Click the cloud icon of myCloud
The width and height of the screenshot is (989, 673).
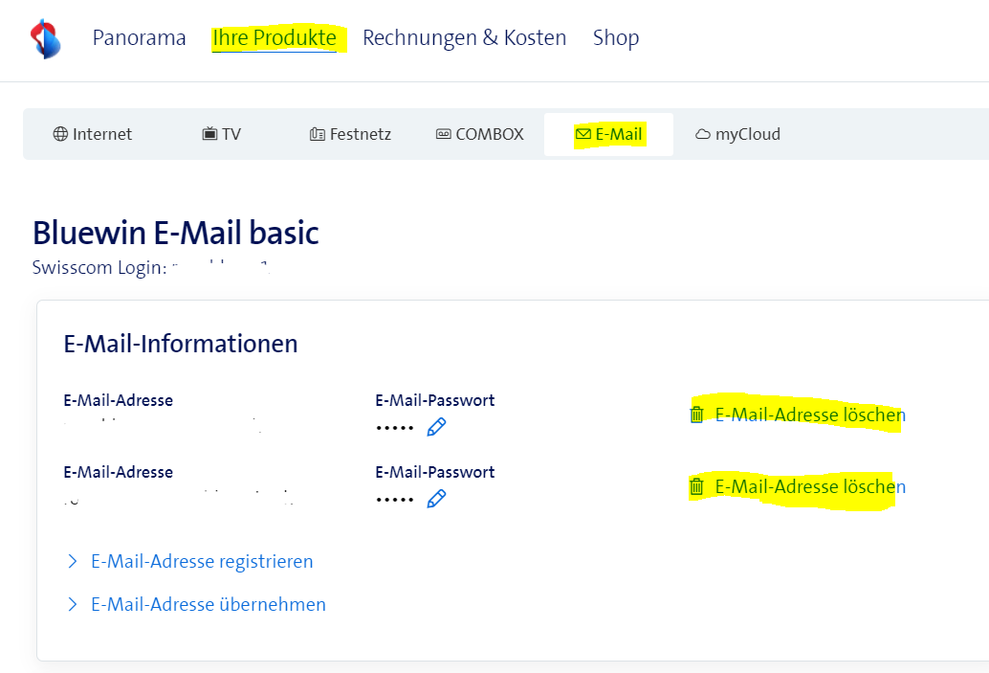[703, 134]
